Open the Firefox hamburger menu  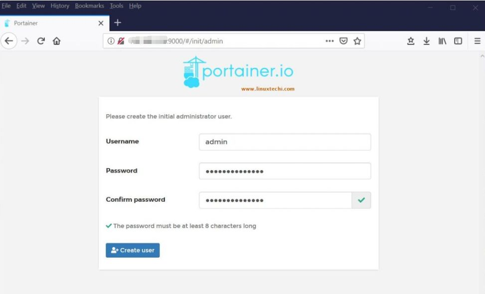click(x=477, y=41)
